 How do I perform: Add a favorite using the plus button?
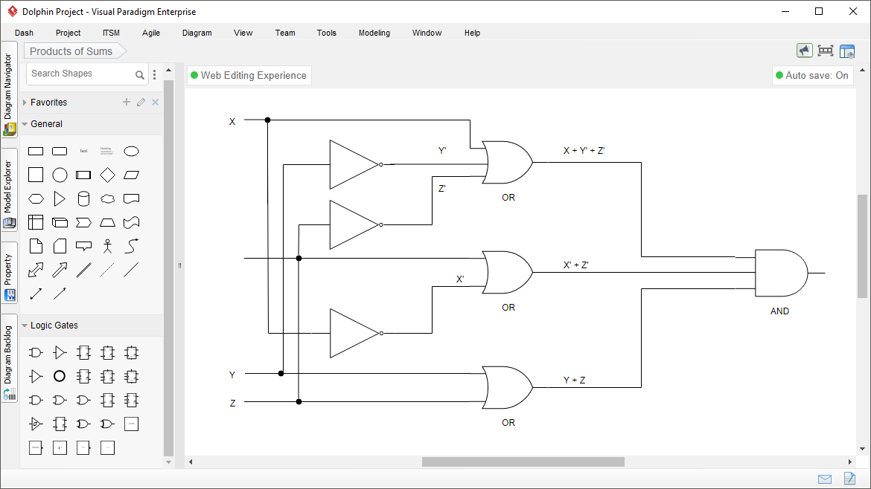point(126,102)
